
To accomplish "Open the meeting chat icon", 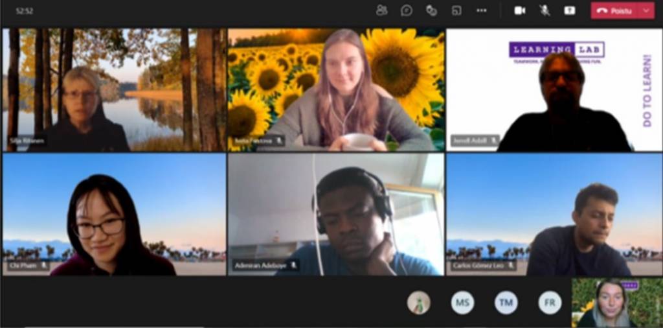I will tap(407, 10).
